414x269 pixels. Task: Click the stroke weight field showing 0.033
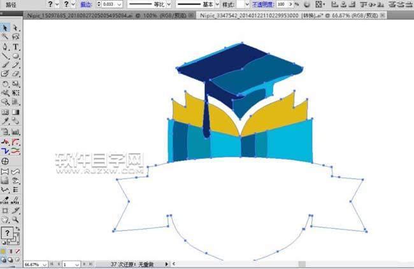(x=109, y=4)
